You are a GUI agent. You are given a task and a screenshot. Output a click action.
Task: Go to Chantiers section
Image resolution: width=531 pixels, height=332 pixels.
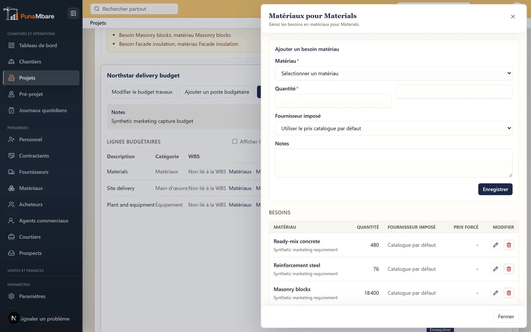(x=41, y=62)
